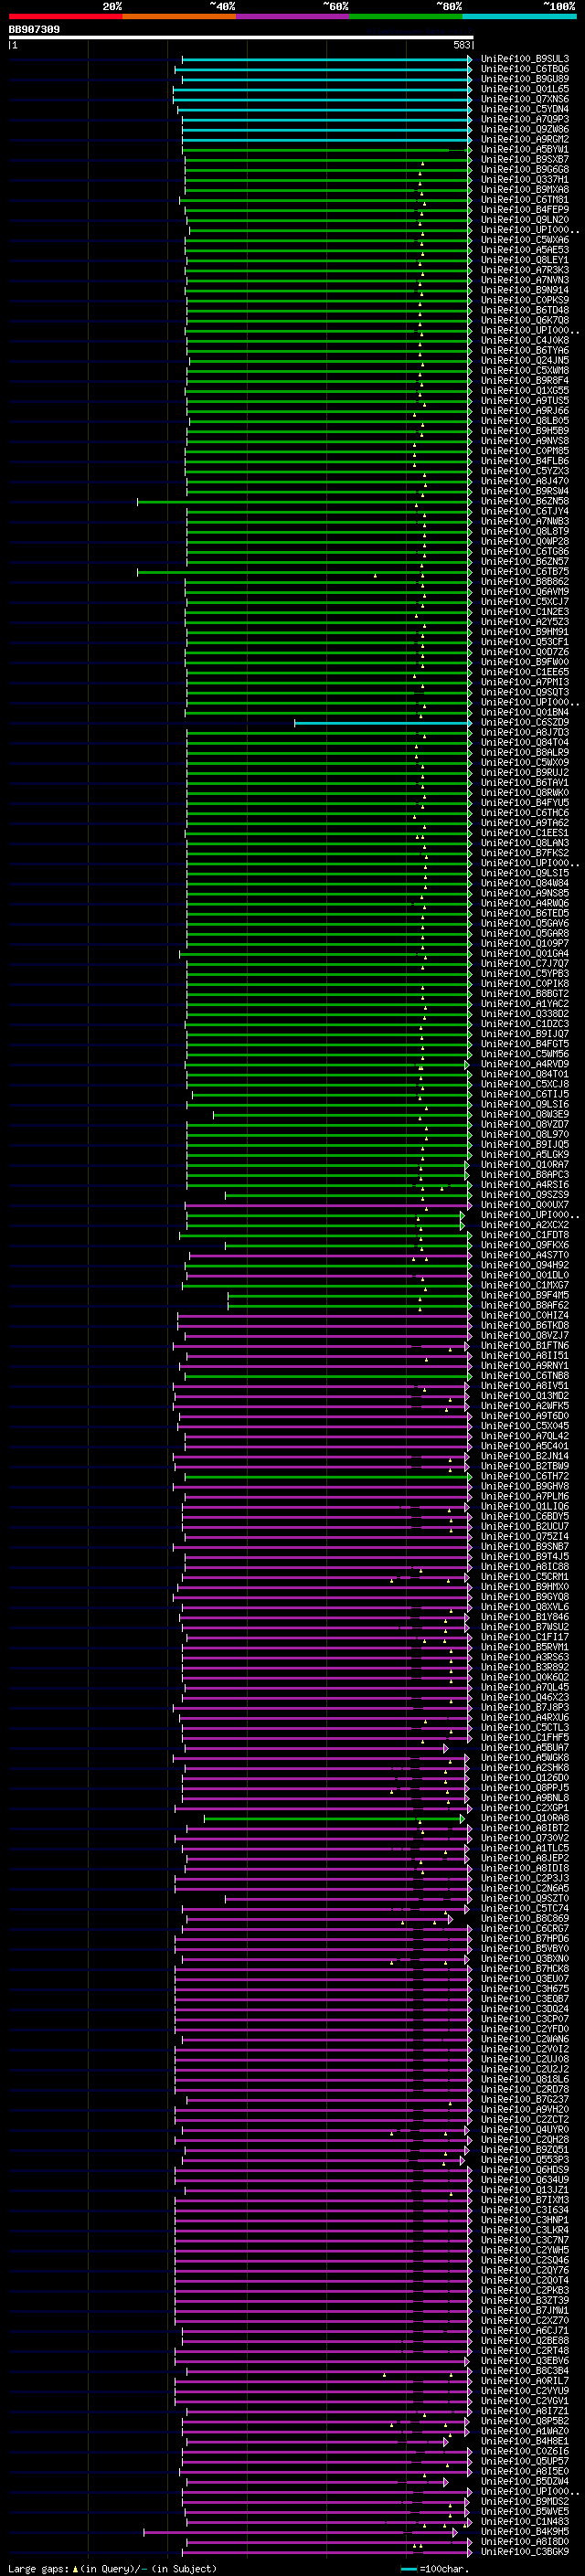Viewport: 585px width, 2576px height.
Task: Select UniRef100_Q337H1 label
Action: point(525,180)
